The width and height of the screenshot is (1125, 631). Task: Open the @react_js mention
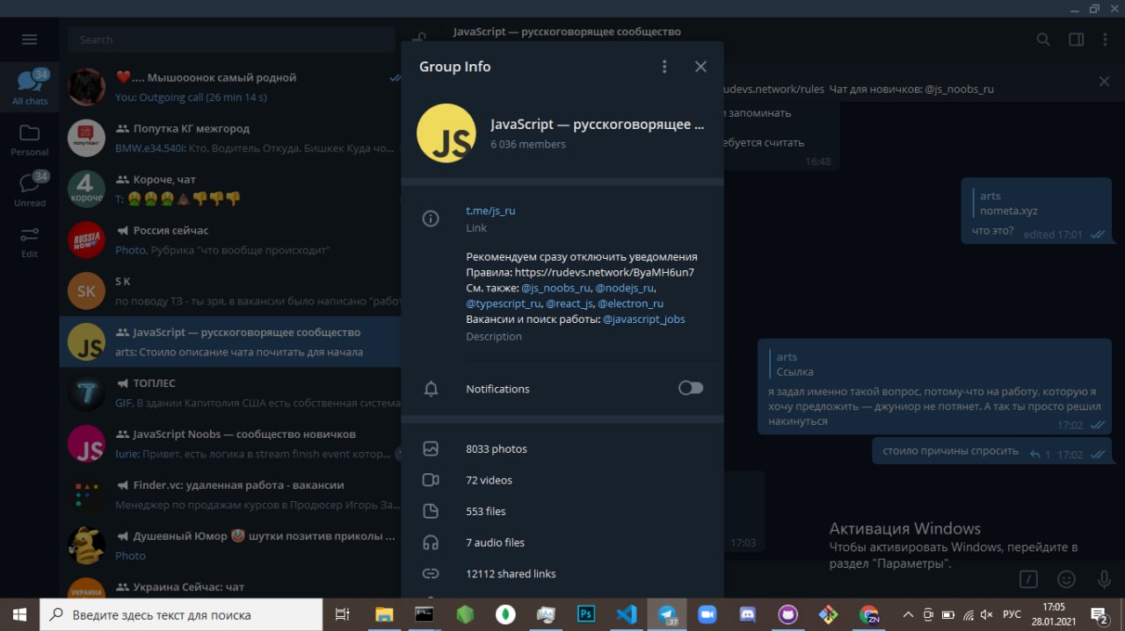click(569, 304)
